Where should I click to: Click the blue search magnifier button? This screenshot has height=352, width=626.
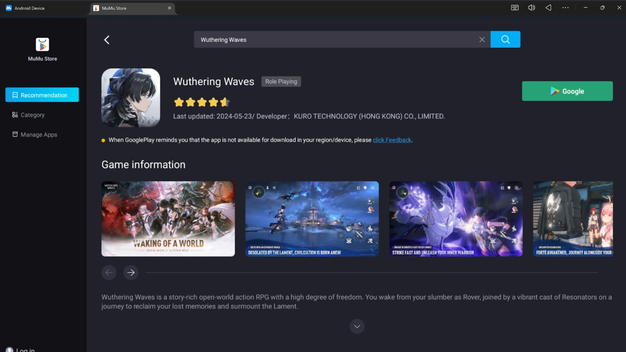click(x=505, y=39)
